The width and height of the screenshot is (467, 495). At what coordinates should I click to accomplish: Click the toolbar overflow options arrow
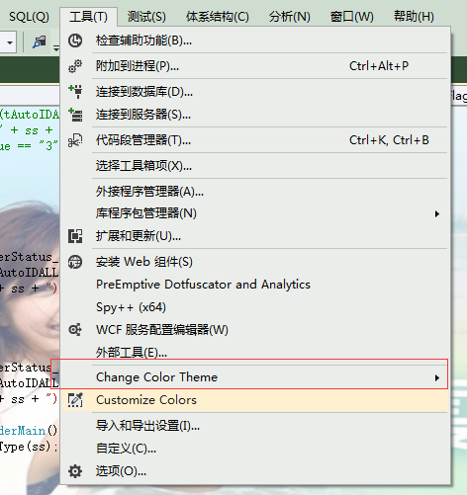(x=56, y=48)
